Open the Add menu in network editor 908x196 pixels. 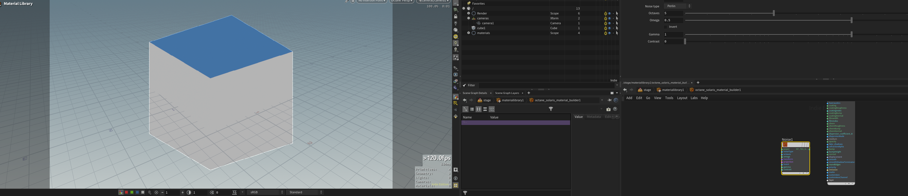(629, 98)
